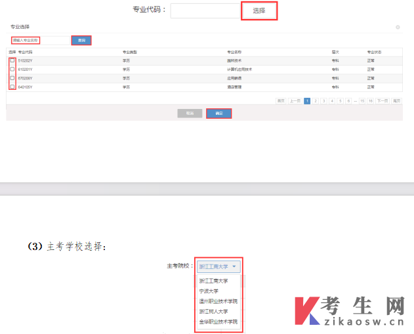Viewport: 414px width, 334px height.
Task: Focus the 专业代码 input field
Action: [x=205, y=10]
